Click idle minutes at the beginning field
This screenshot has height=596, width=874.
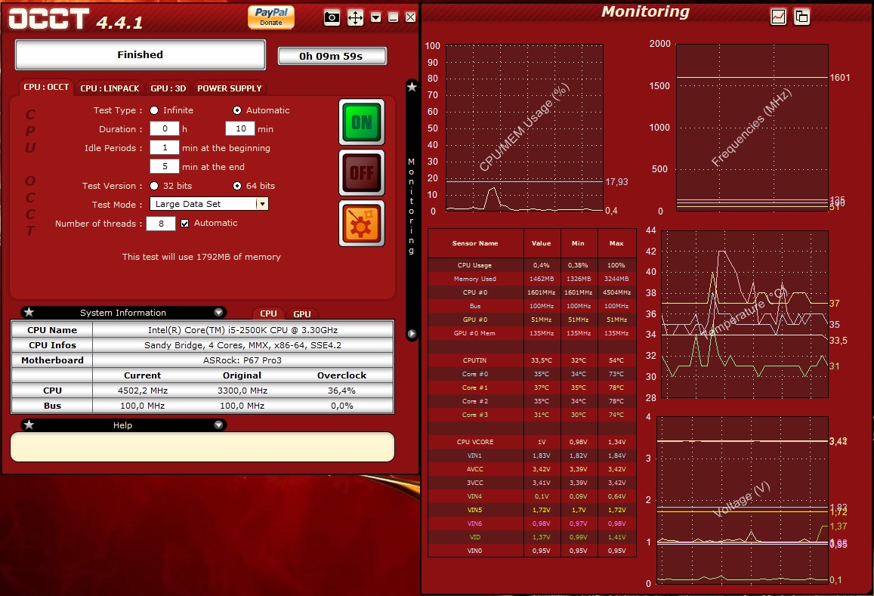coord(165,148)
